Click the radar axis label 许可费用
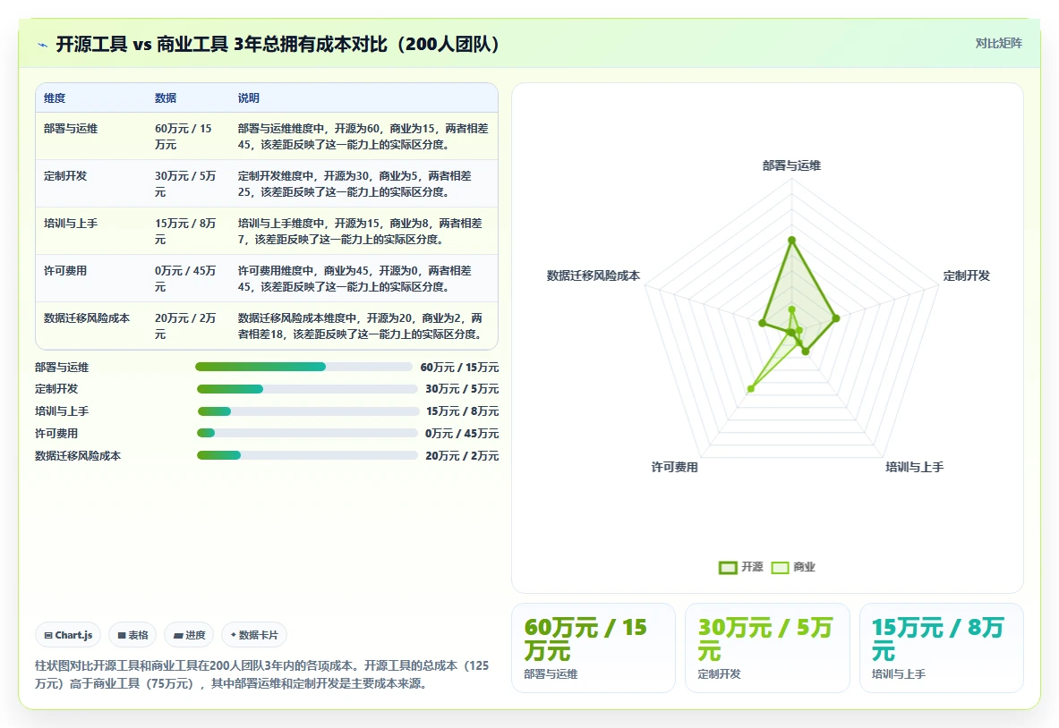This screenshot has height=728, width=1059. coord(674,467)
